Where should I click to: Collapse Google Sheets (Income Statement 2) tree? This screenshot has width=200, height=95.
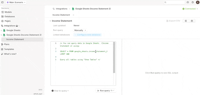pos(1,35)
